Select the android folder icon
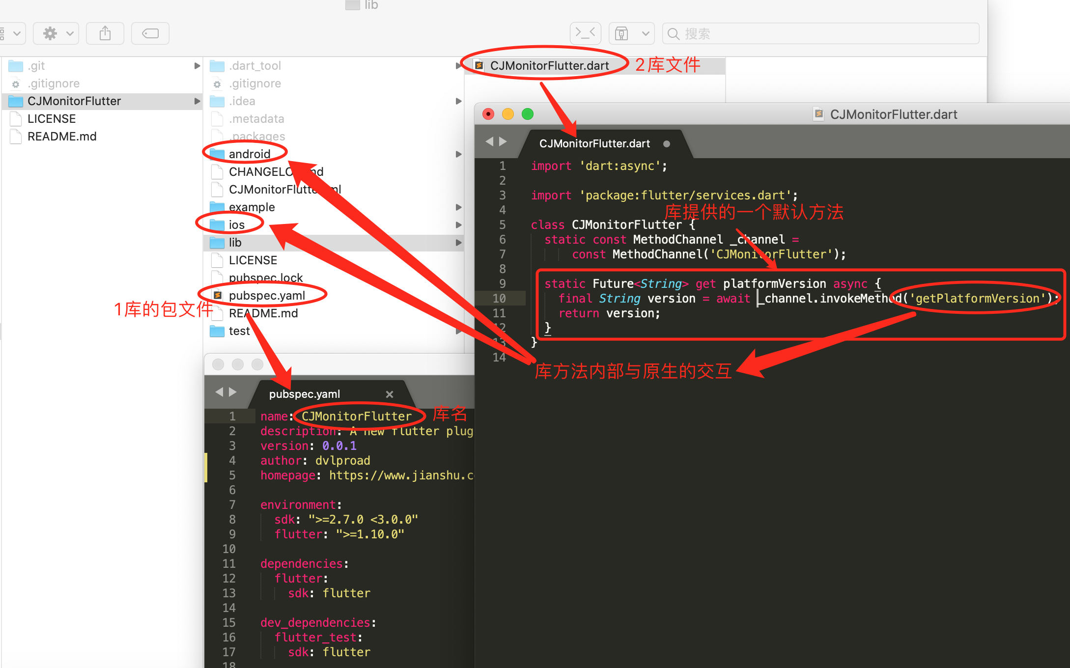Screen dimensions: 1070x668 point(217,154)
